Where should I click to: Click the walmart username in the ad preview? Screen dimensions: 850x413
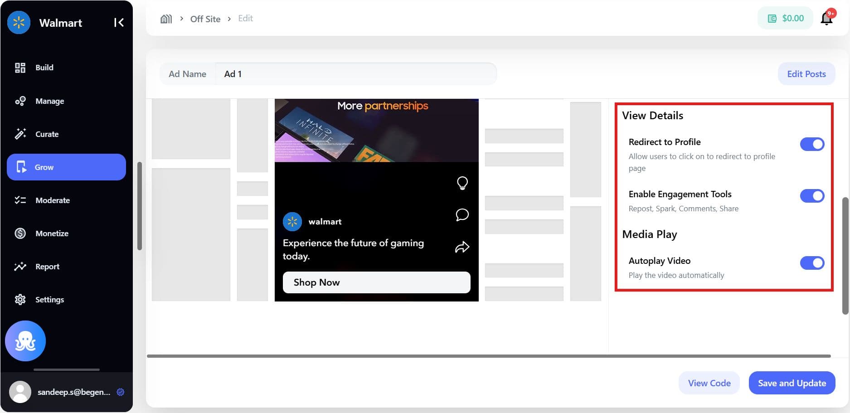(325, 222)
